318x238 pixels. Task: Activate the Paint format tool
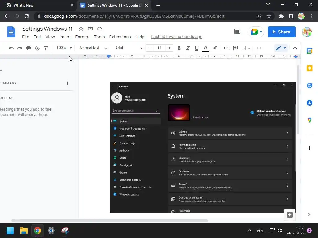[46, 48]
